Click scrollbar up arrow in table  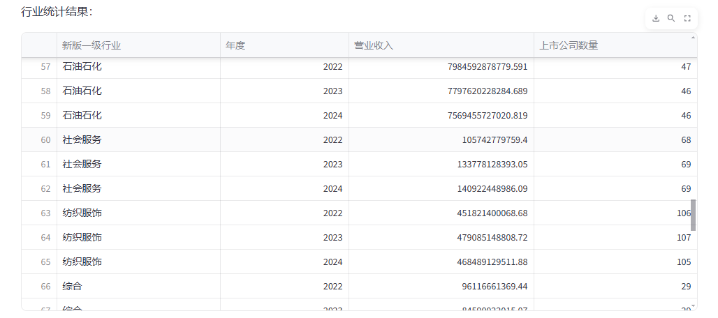point(694,37)
